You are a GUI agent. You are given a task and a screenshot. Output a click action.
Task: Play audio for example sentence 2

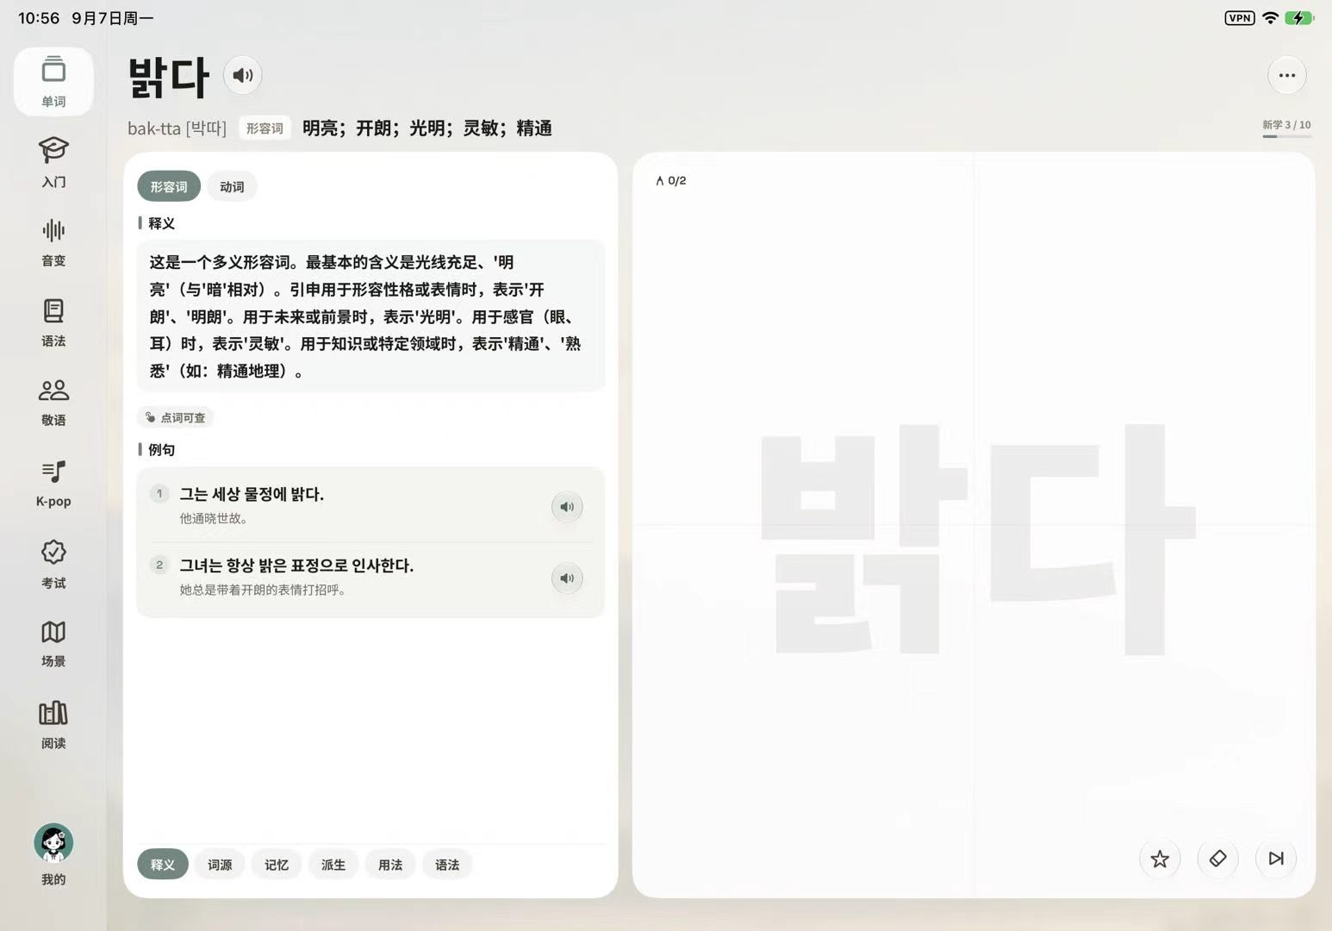(x=567, y=578)
